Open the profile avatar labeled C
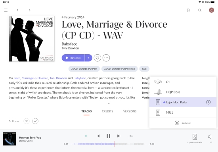This screenshot has width=218, height=152. pos(211,10)
